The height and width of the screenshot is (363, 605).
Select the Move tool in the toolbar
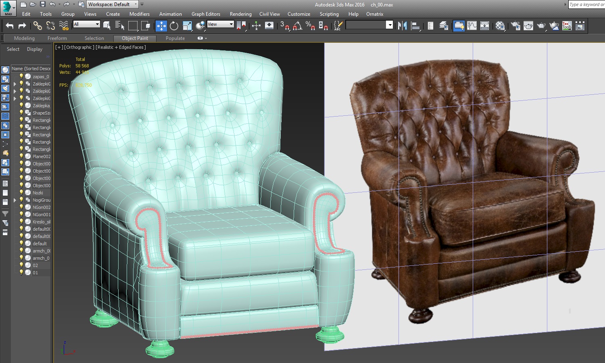161,26
